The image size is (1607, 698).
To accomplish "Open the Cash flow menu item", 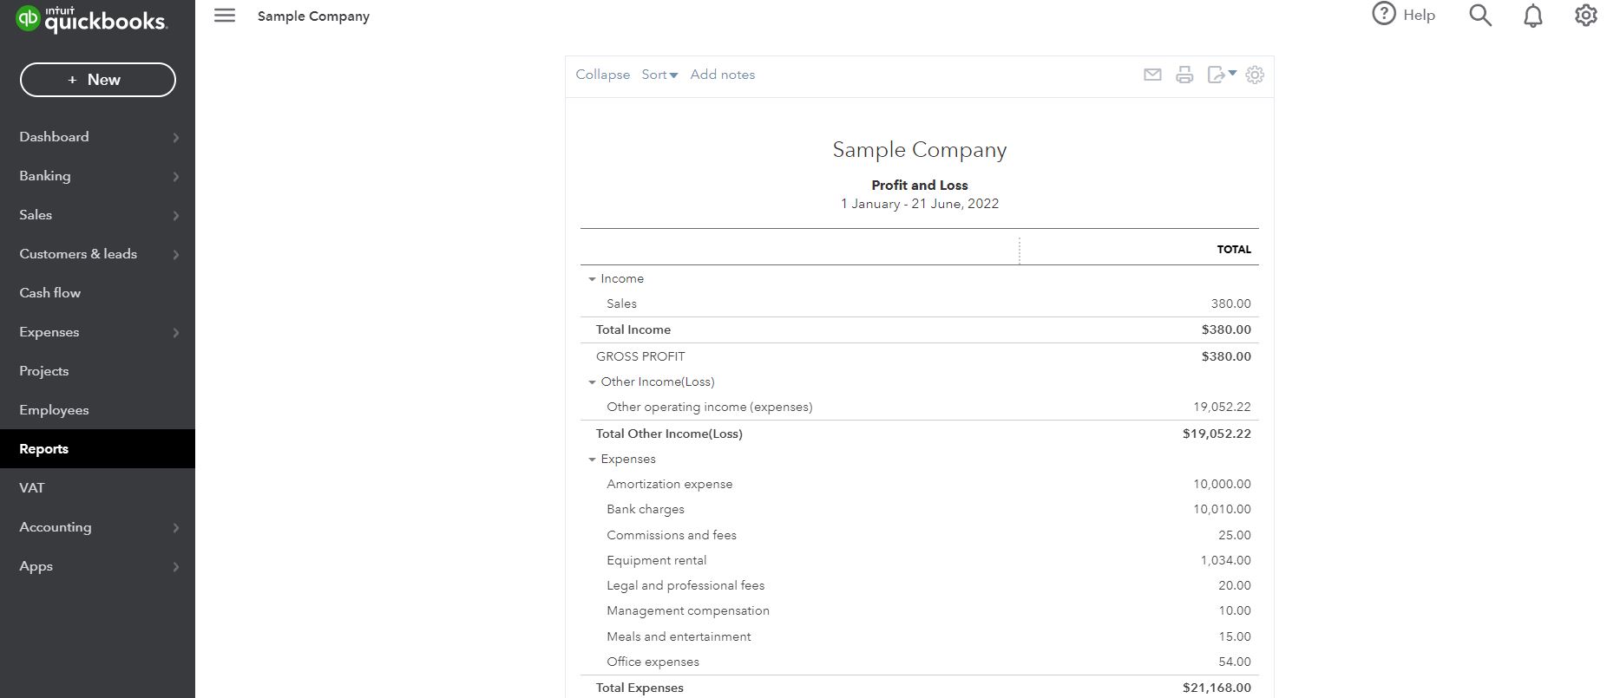I will (50, 293).
